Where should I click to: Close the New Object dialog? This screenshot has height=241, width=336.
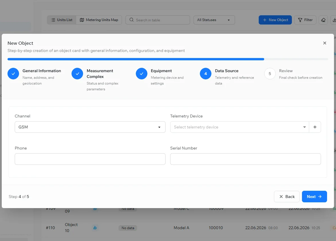(x=325, y=43)
